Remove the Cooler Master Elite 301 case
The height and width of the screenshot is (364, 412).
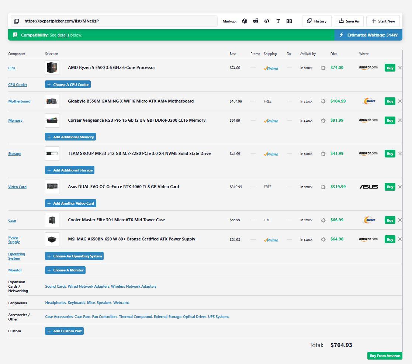(x=400, y=220)
